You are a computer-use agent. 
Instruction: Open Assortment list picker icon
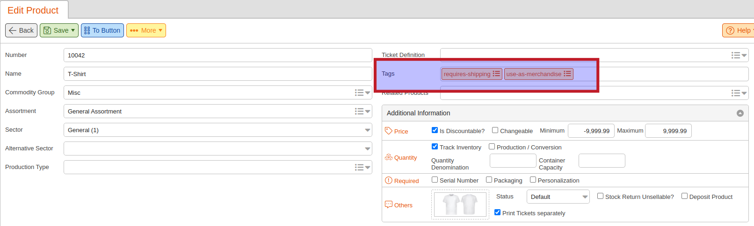pos(362,111)
